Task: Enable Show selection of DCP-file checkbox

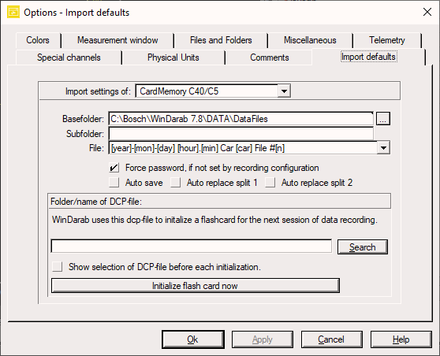Action: pyautogui.click(x=58, y=266)
